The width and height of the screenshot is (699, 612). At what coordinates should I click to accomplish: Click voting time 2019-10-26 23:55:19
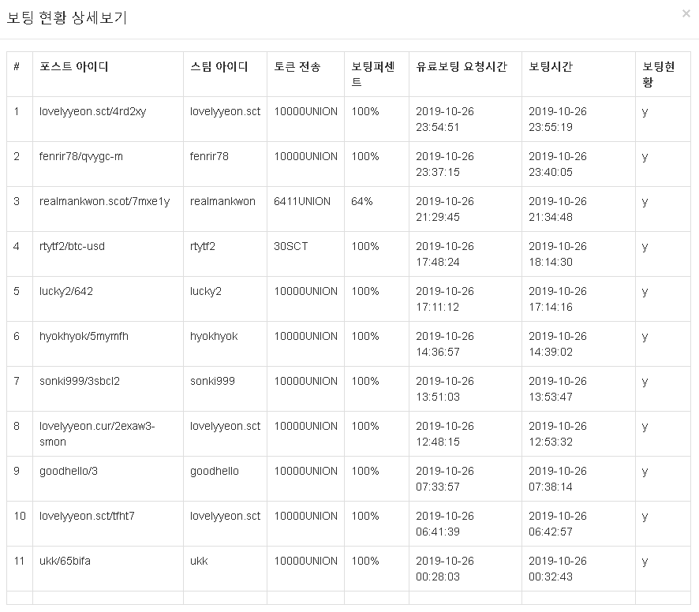[x=558, y=119]
